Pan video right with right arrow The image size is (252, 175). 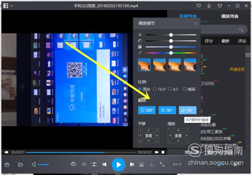click(157, 135)
